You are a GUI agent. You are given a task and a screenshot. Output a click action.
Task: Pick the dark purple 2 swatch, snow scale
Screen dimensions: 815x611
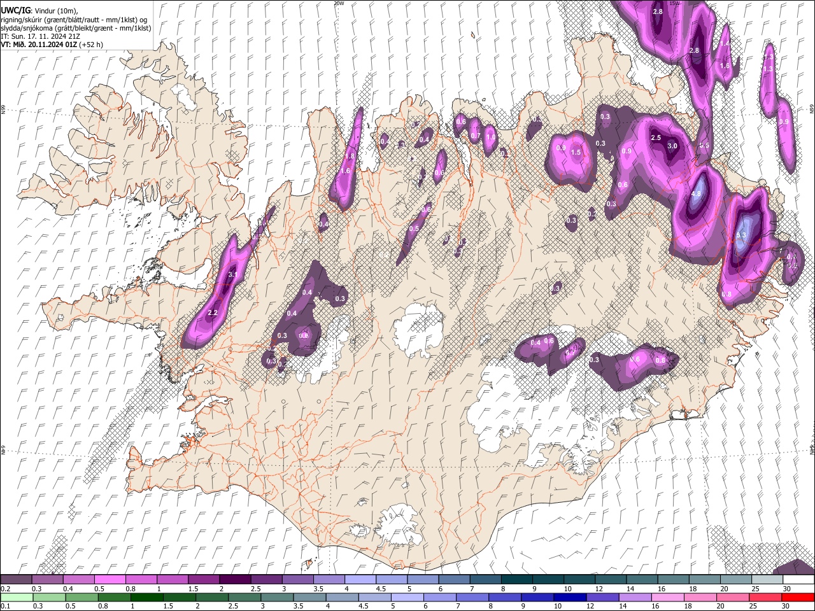point(235,580)
